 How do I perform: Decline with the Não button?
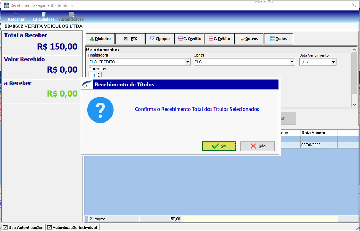[258, 146]
